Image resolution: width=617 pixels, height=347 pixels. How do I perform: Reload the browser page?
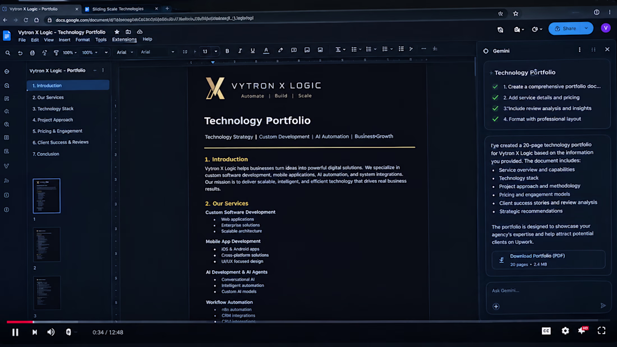[26, 20]
